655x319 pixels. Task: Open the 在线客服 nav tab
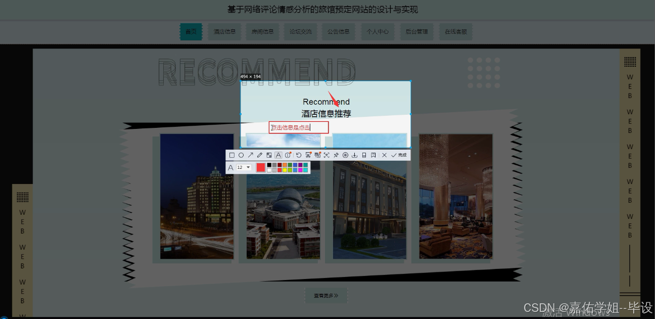click(x=456, y=31)
